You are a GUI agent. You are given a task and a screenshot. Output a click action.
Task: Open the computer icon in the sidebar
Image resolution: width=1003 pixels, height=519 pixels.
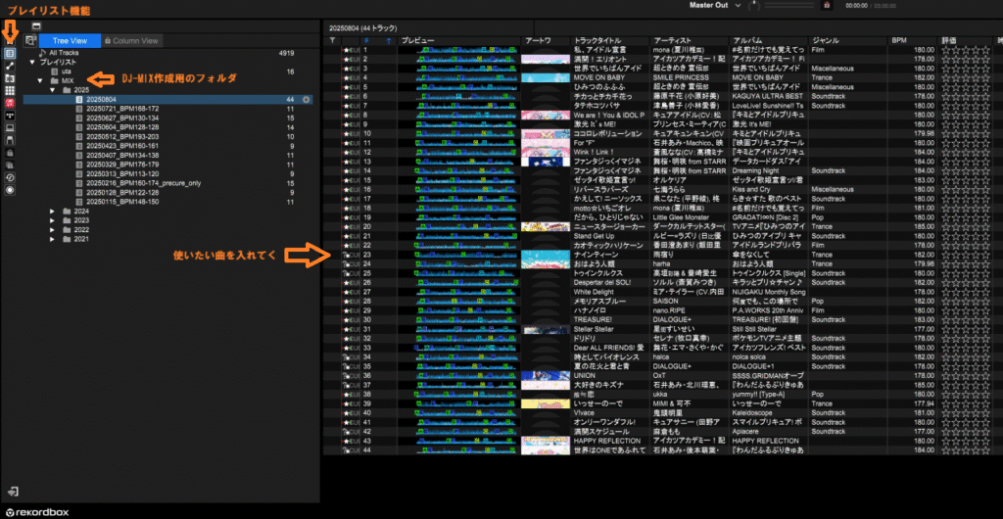coord(10,127)
